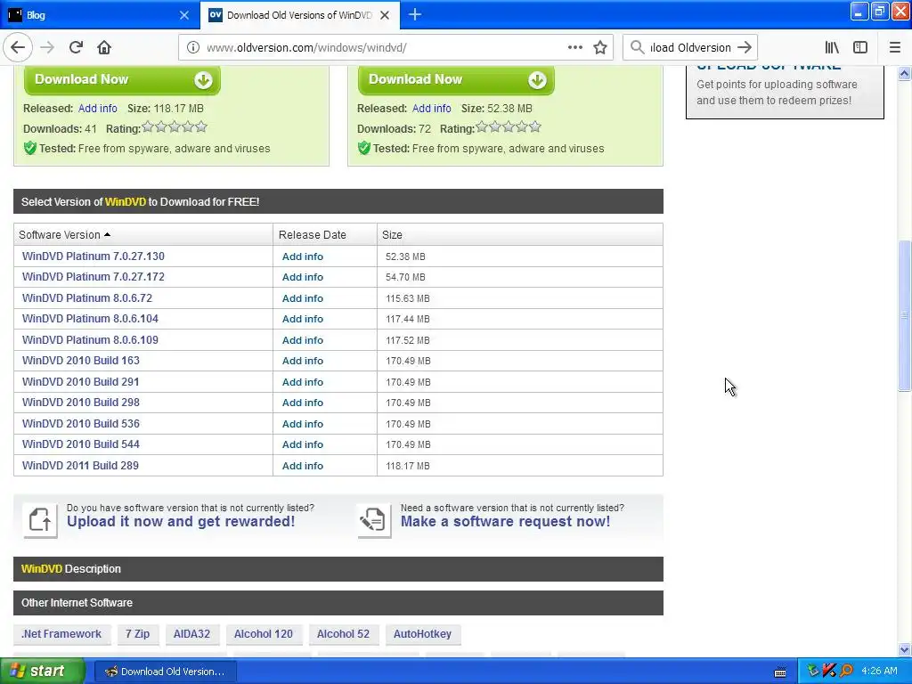Open the 7 Zip software tag

(x=137, y=634)
